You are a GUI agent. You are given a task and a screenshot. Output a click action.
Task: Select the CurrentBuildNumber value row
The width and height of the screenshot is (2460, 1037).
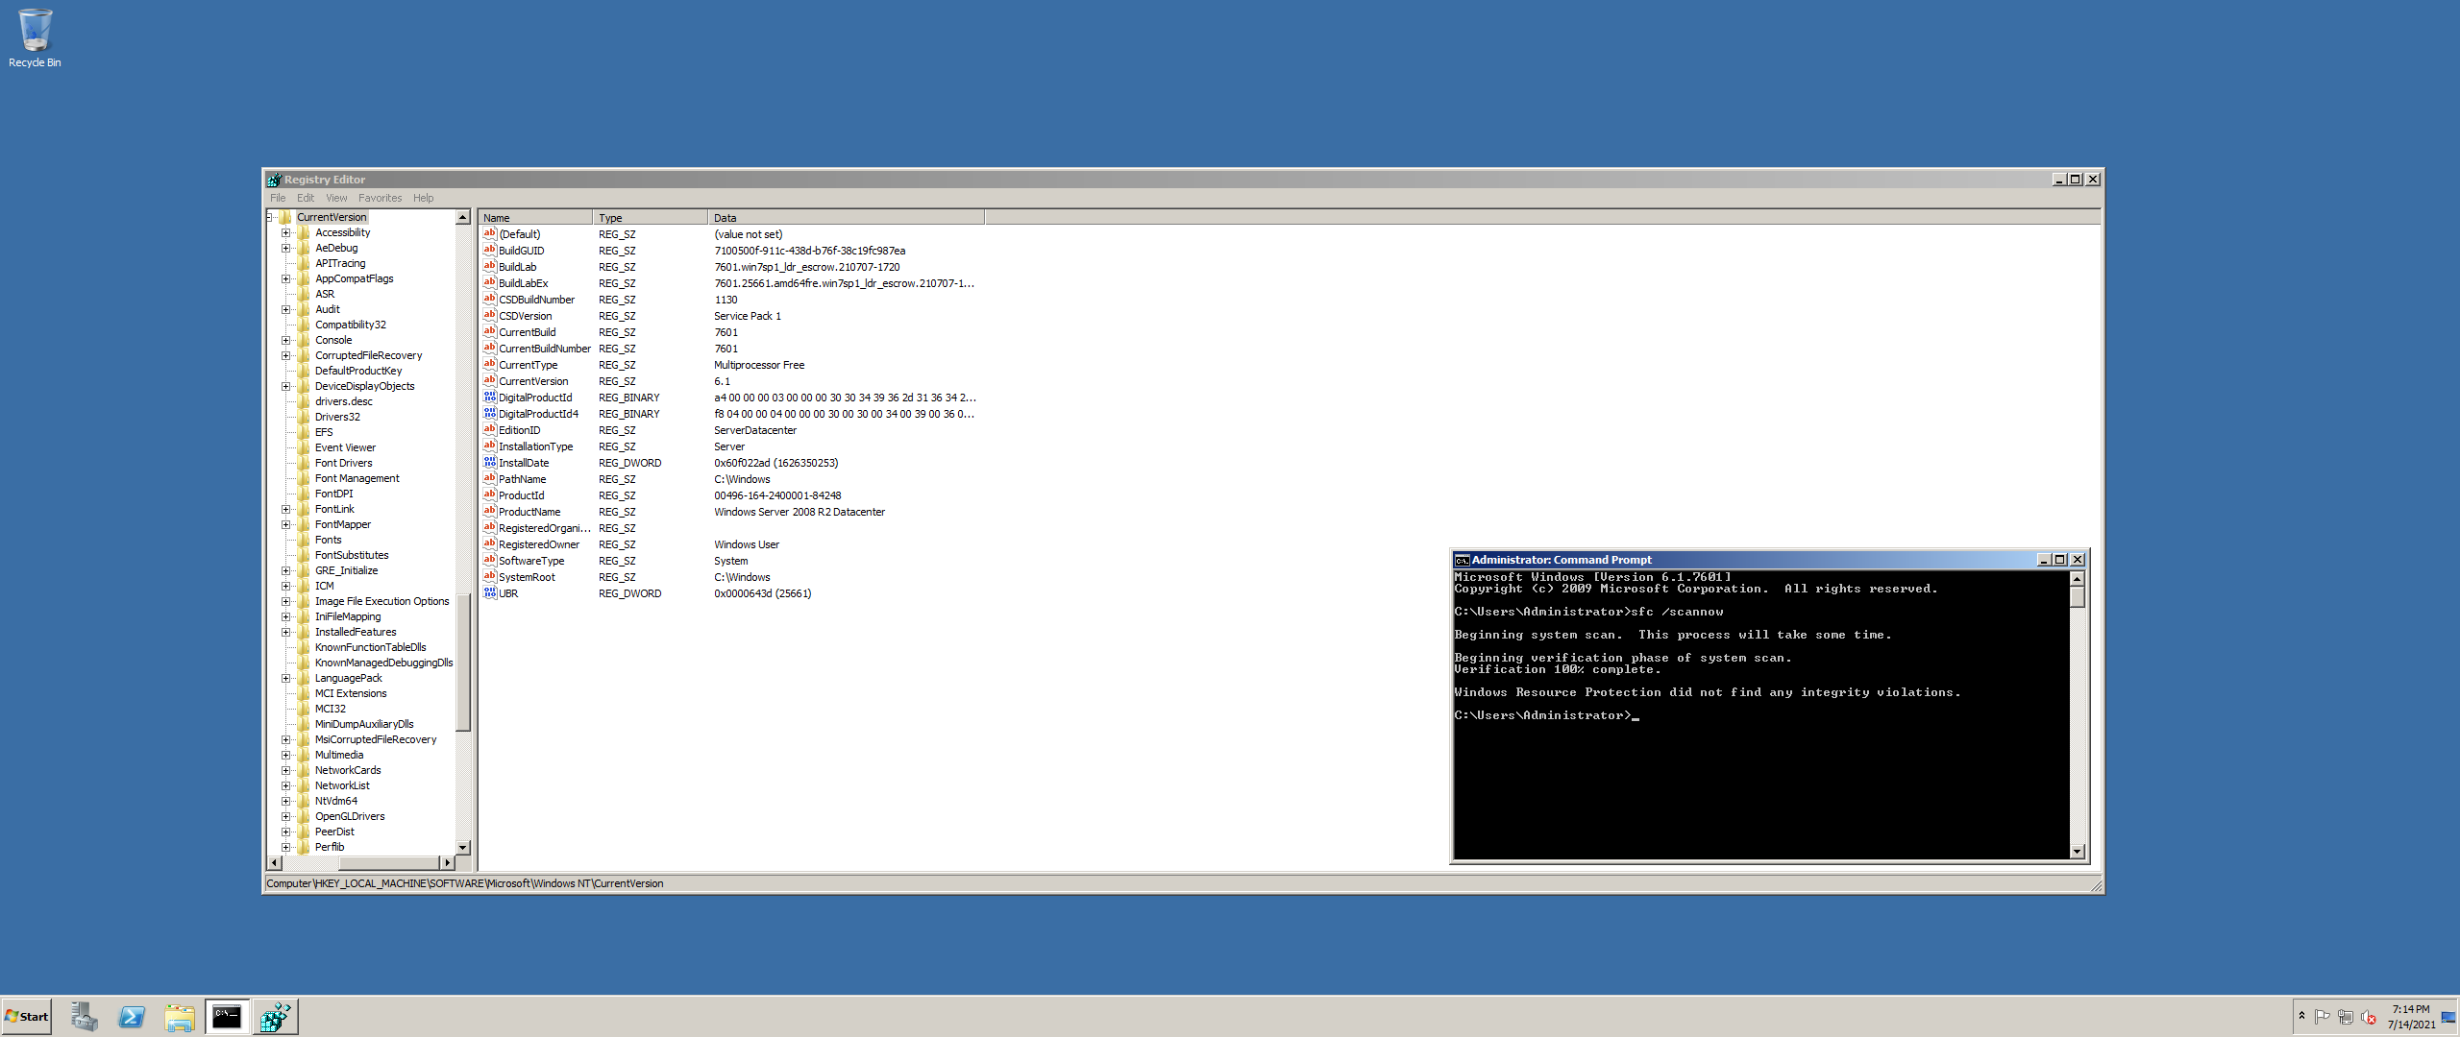coord(730,349)
